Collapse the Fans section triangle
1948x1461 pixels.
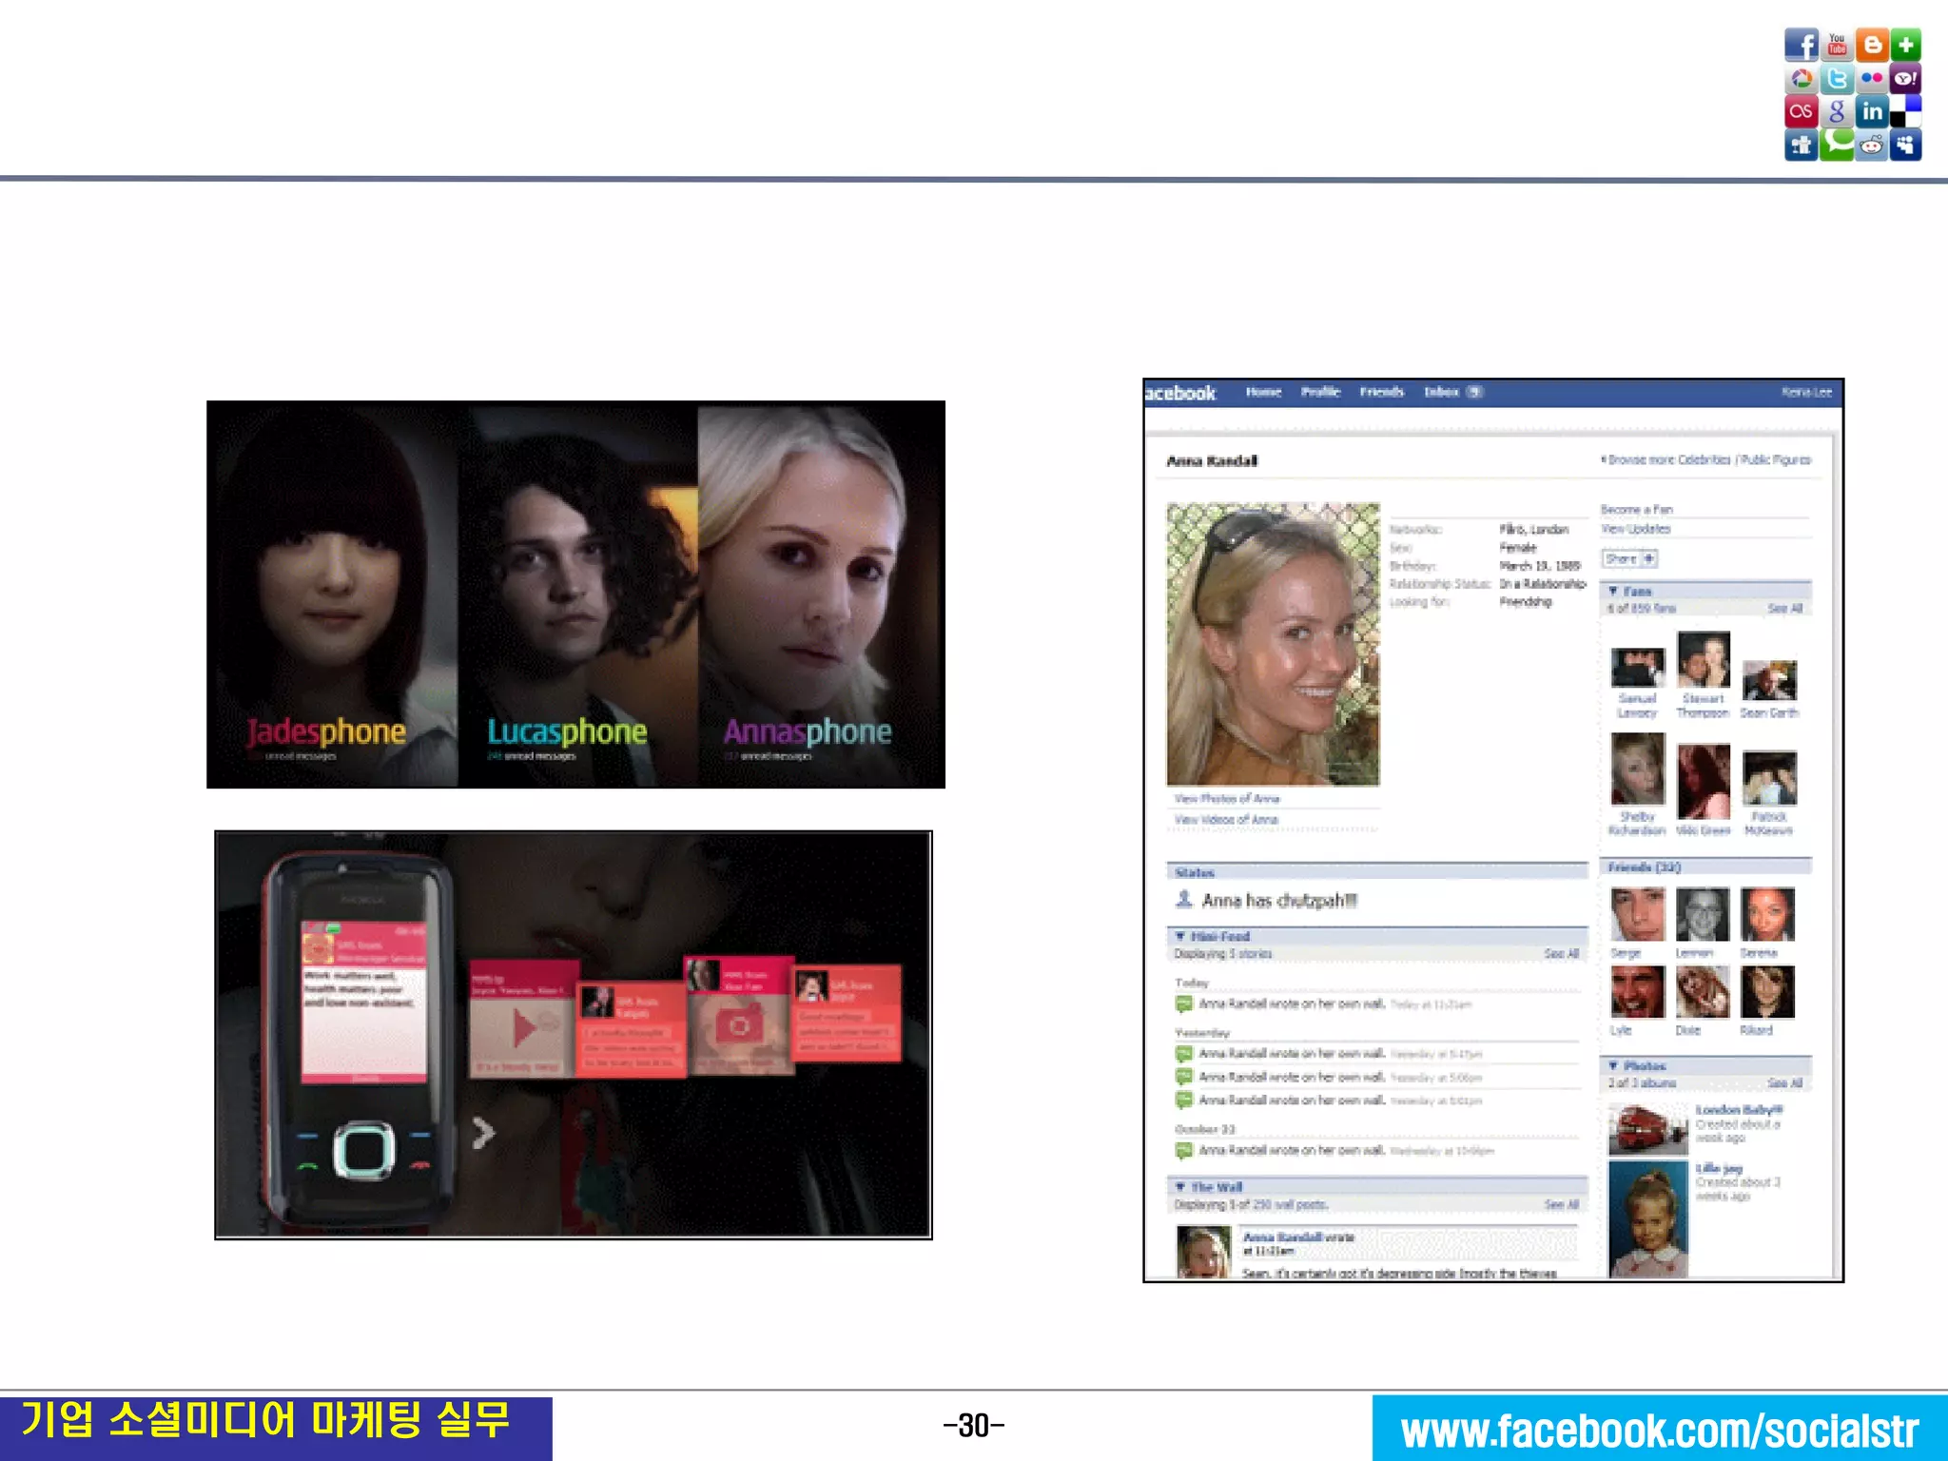[x=1613, y=591]
